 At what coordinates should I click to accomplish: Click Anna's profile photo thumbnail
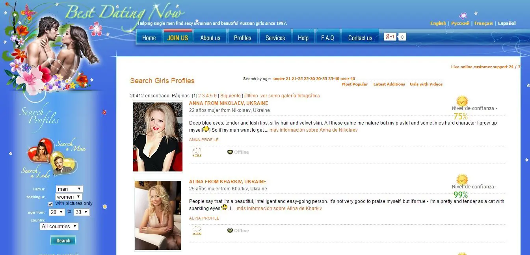point(158,137)
